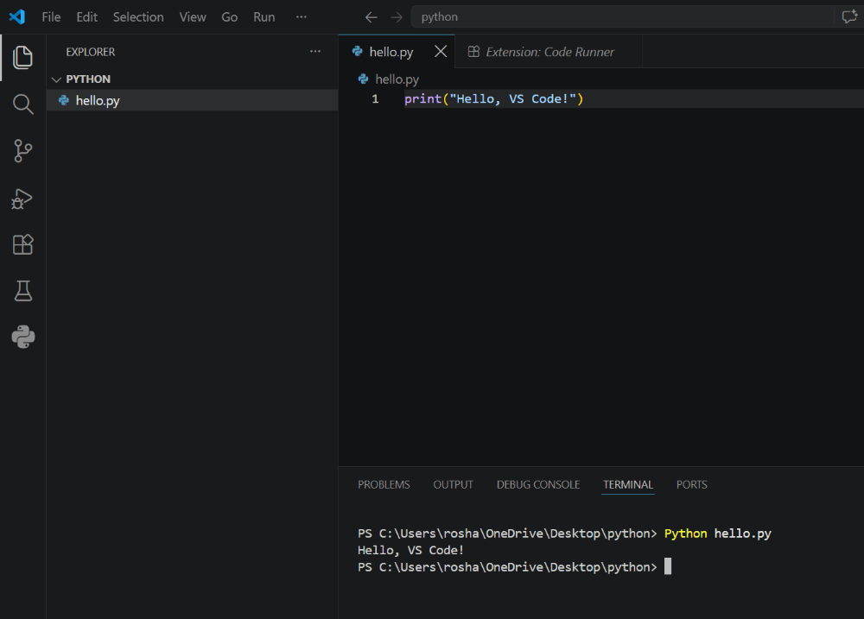
Task: Open the Search view in activity bar
Action: click(x=22, y=104)
